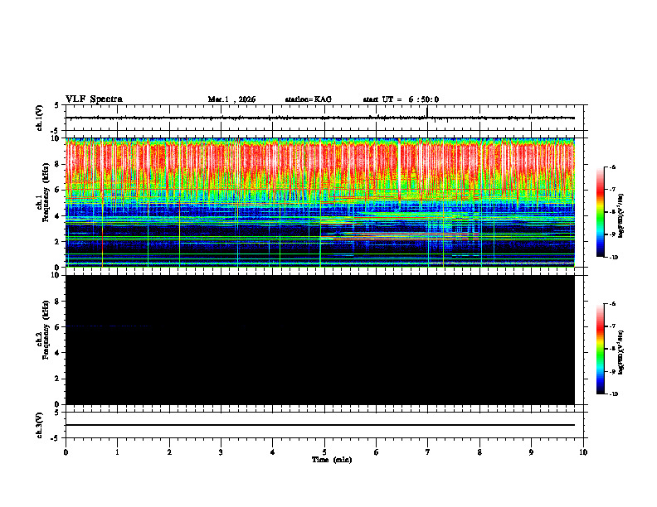Click the black ch.2 spectrogram panel

320,340
